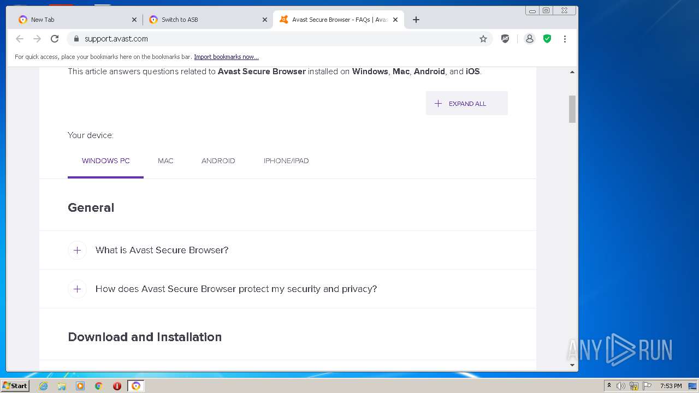Select the ANDROID device tab
The height and width of the screenshot is (393, 699).
(218, 161)
